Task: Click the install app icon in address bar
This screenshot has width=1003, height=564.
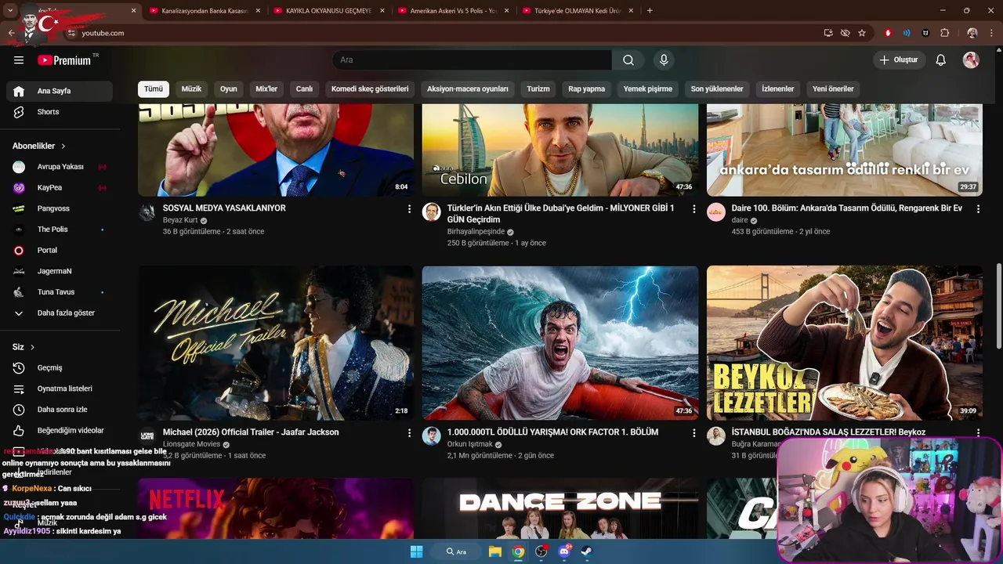Action: [828, 33]
